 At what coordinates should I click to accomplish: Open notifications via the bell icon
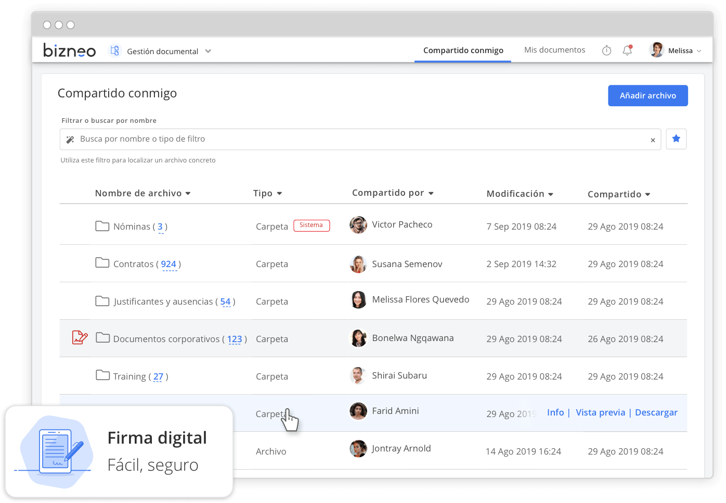point(627,50)
